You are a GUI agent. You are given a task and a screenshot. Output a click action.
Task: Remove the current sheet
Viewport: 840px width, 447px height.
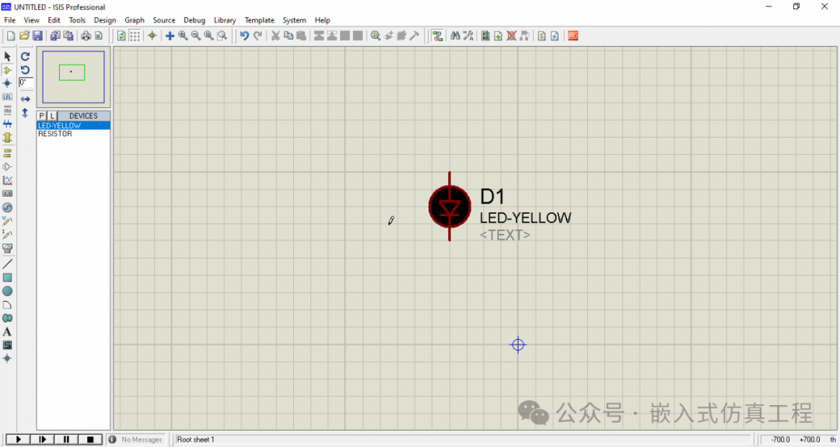(512, 36)
